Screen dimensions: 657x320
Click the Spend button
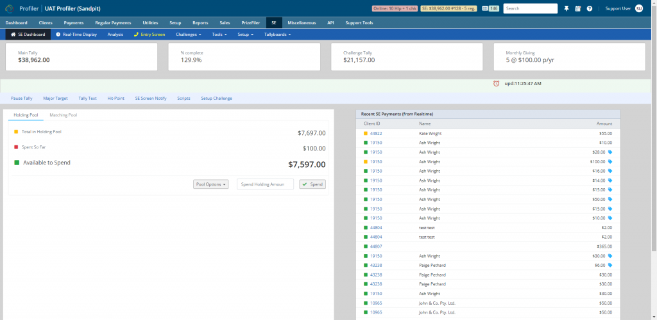click(312, 184)
